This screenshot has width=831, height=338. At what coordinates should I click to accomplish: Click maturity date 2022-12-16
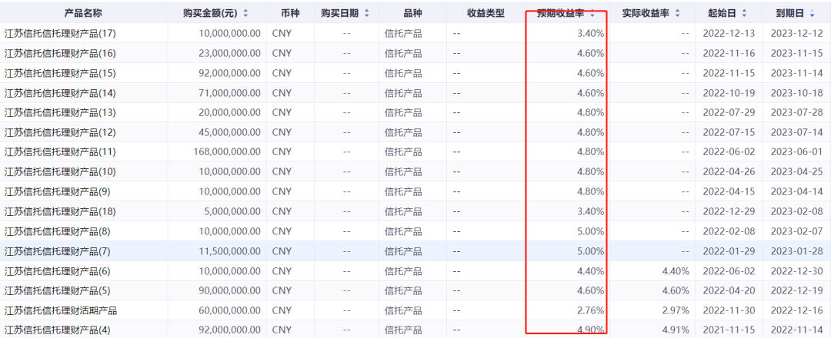(x=796, y=310)
